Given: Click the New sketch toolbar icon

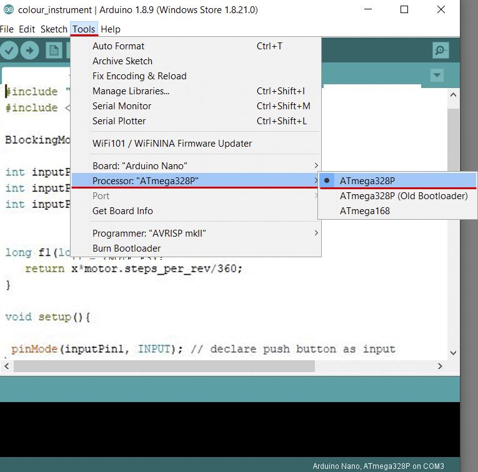Looking at the screenshot, I should pos(54,50).
